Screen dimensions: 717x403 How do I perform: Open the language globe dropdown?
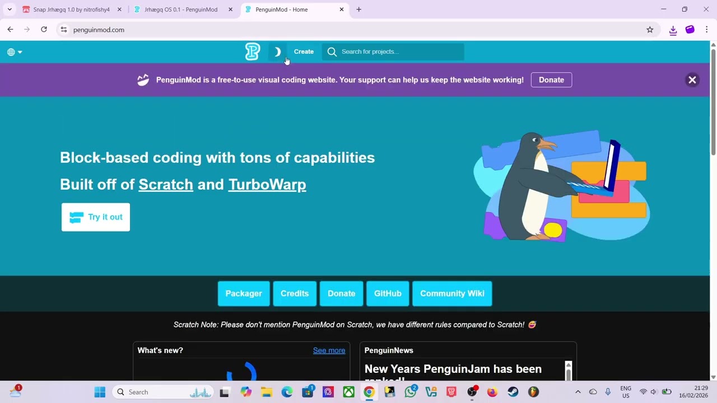pos(15,52)
